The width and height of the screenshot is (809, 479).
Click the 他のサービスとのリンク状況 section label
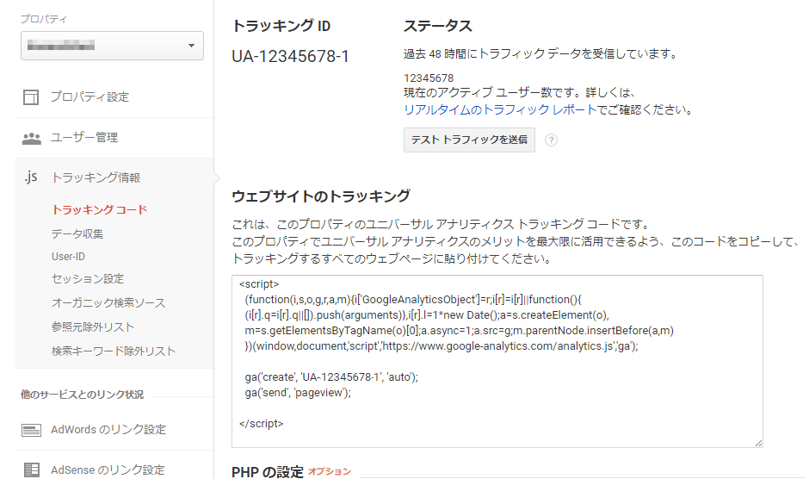point(82,395)
